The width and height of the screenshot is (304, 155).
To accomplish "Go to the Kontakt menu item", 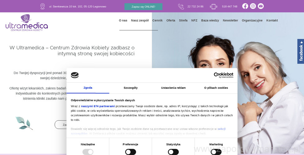I will pos(272,20).
